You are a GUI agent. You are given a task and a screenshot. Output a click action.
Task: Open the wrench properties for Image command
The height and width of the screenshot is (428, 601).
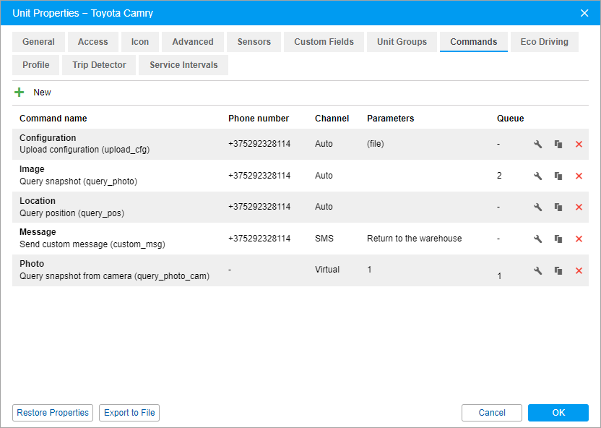click(x=537, y=176)
